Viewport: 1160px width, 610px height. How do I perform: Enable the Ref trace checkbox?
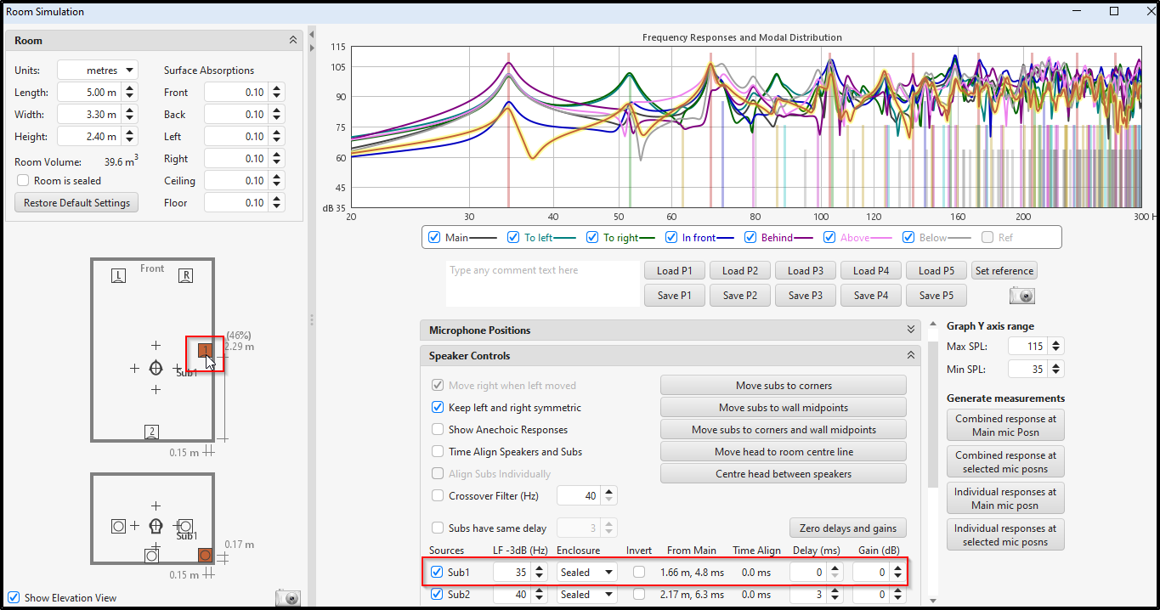tap(987, 237)
